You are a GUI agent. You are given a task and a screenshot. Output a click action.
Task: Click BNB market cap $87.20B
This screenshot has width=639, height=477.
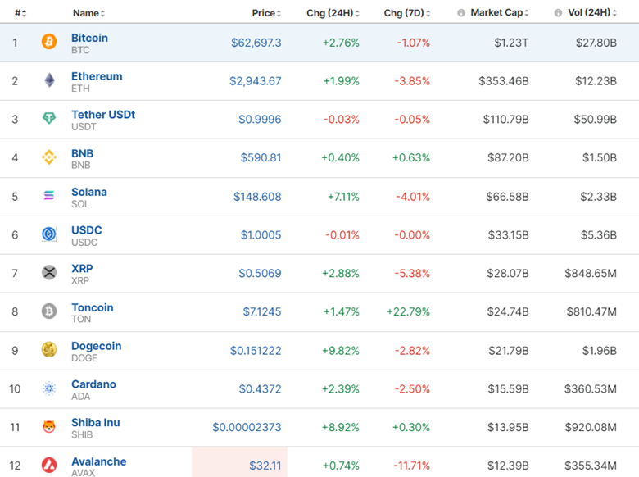click(508, 157)
